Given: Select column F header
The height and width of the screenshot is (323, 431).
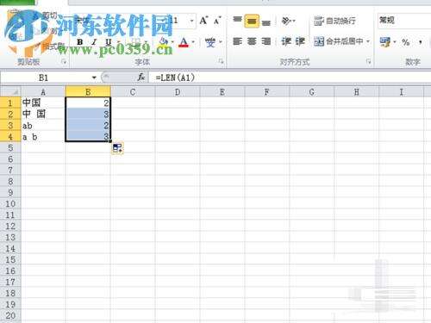Looking at the screenshot, I should pyautogui.click(x=267, y=92).
